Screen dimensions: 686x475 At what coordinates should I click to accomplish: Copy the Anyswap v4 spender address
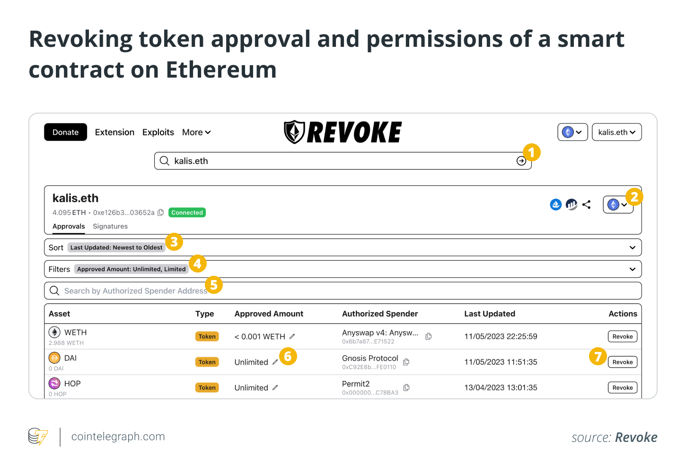[429, 336]
